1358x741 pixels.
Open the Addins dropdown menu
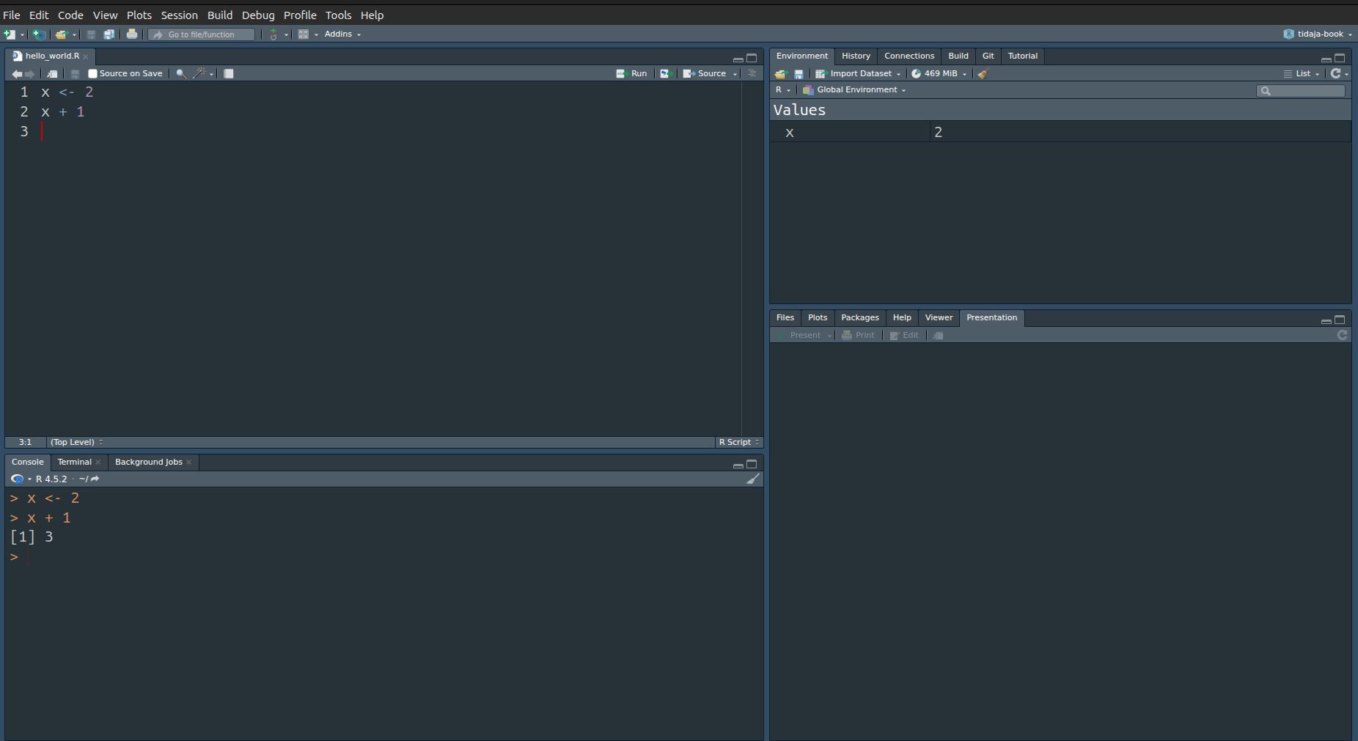342,34
